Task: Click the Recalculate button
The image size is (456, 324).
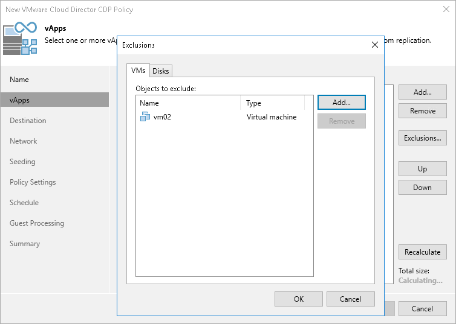Action: click(x=423, y=252)
